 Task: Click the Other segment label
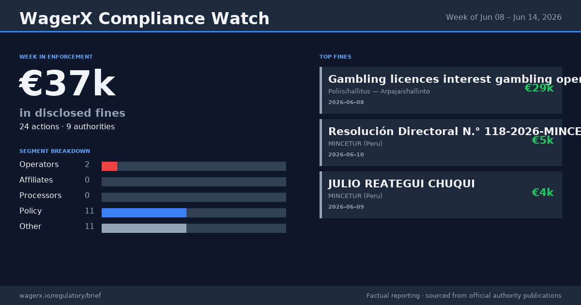tap(31, 227)
